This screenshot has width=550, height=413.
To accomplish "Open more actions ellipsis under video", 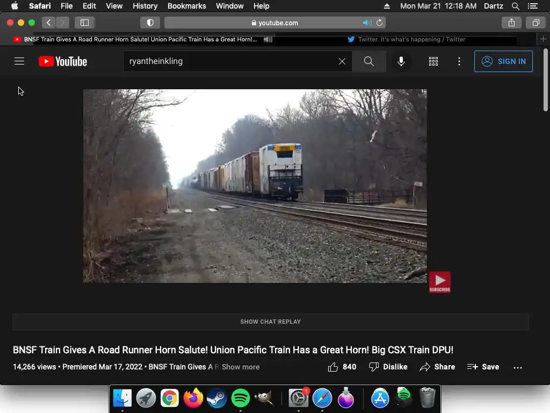I will click(x=518, y=367).
